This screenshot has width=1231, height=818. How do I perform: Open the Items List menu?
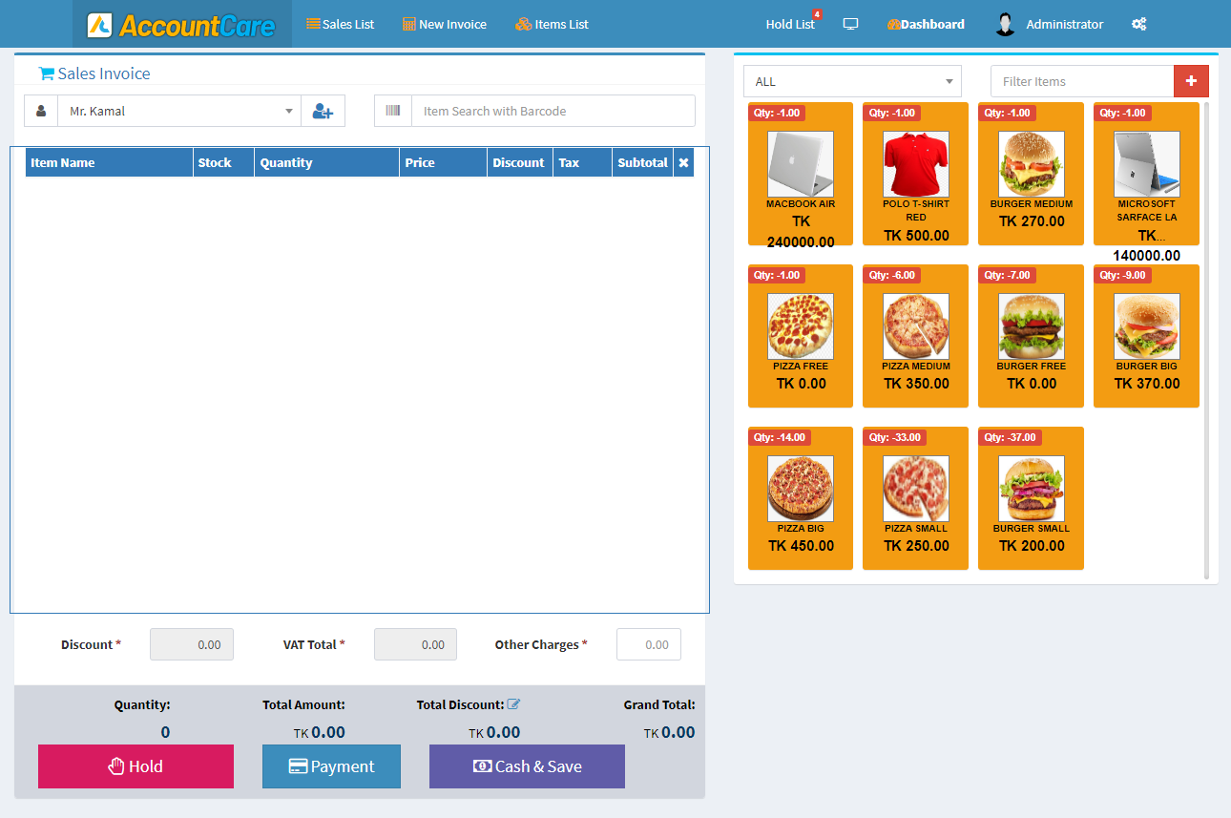552,24
